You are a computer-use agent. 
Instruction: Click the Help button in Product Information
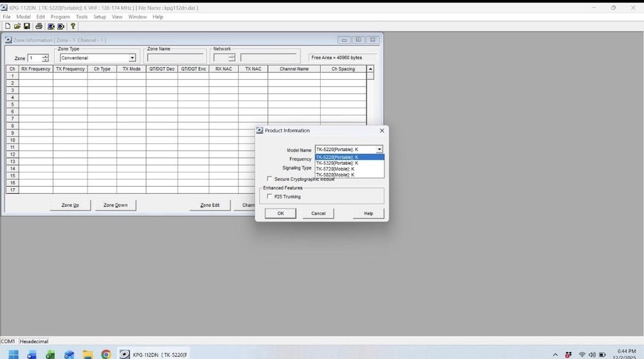pyautogui.click(x=368, y=214)
